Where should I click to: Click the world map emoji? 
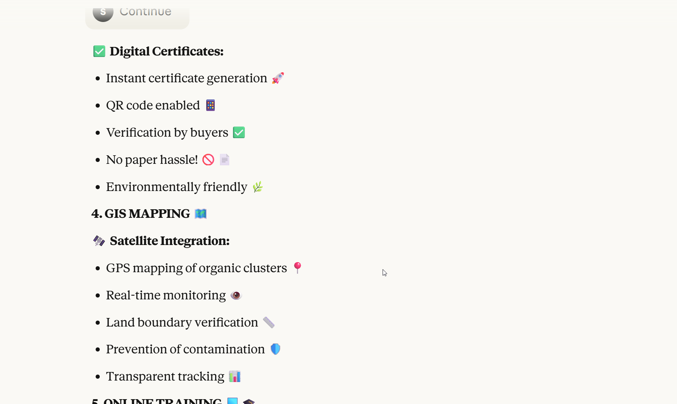tap(201, 214)
